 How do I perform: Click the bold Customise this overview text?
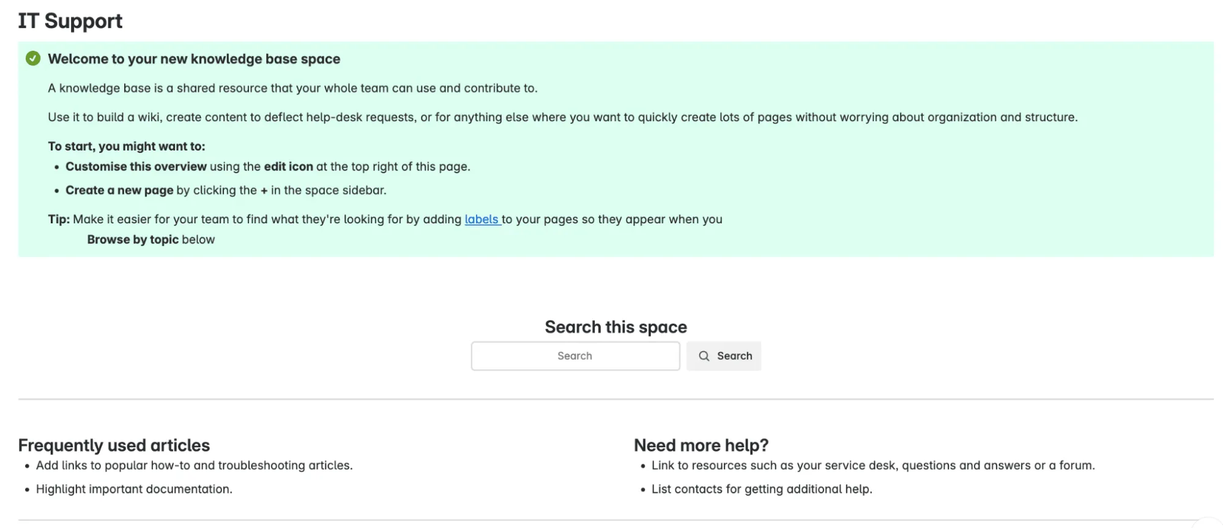(x=136, y=166)
